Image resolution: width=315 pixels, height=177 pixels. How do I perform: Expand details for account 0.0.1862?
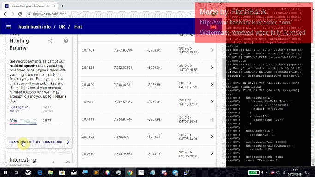212,136
